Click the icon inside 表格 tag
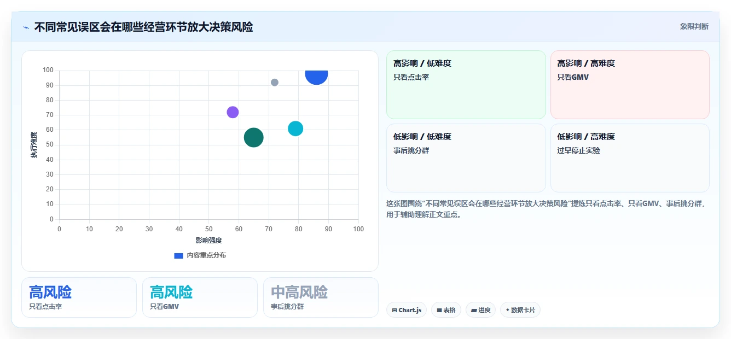Screen dimensions: 731x339 click(439, 310)
